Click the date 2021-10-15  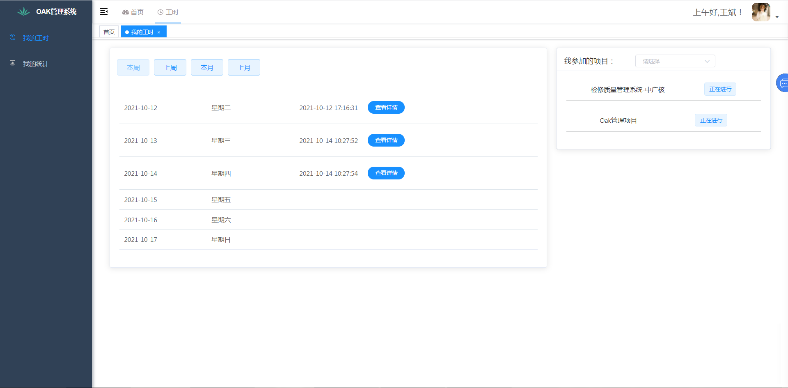141,200
